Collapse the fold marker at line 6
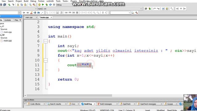The image size is (197, 111). (x=46, y=41)
